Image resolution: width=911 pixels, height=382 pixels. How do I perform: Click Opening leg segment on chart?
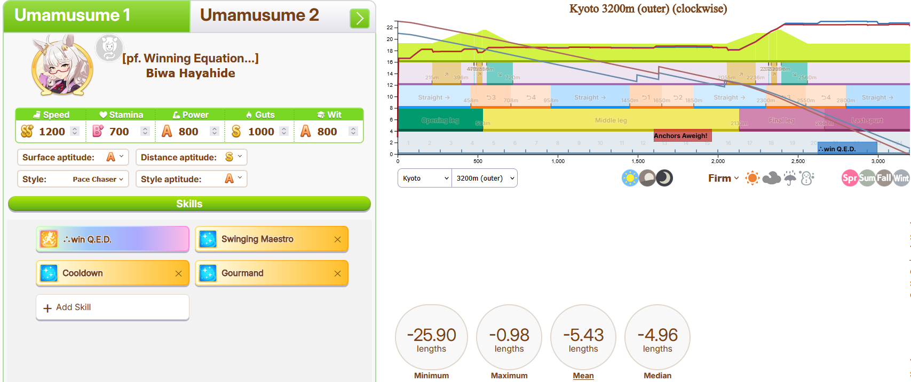pos(440,120)
